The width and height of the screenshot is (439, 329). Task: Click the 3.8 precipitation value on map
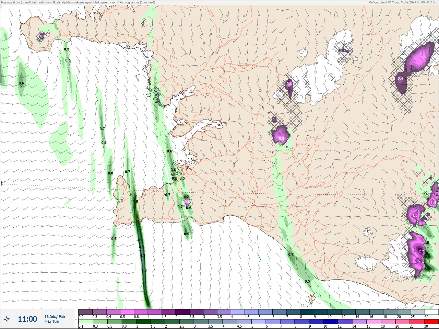click(144, 271)
